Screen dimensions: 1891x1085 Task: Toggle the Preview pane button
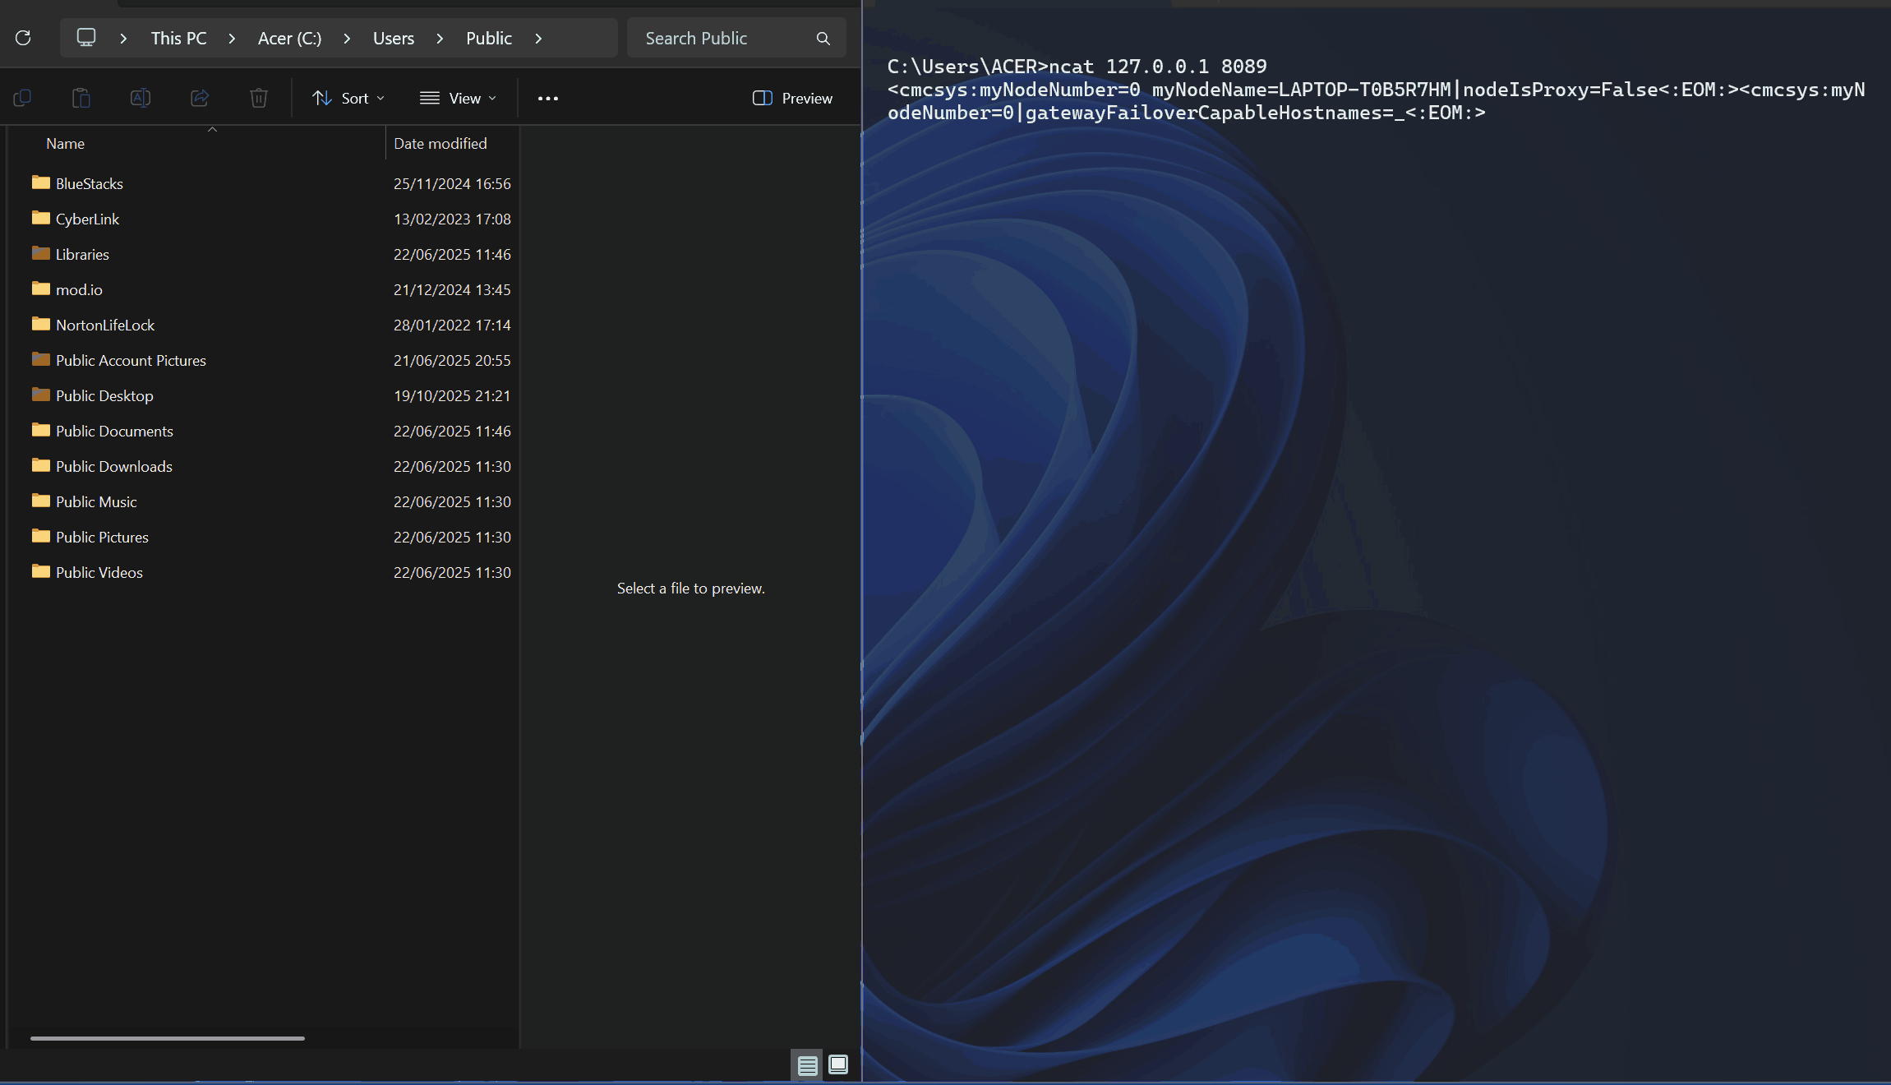point(792,98)
